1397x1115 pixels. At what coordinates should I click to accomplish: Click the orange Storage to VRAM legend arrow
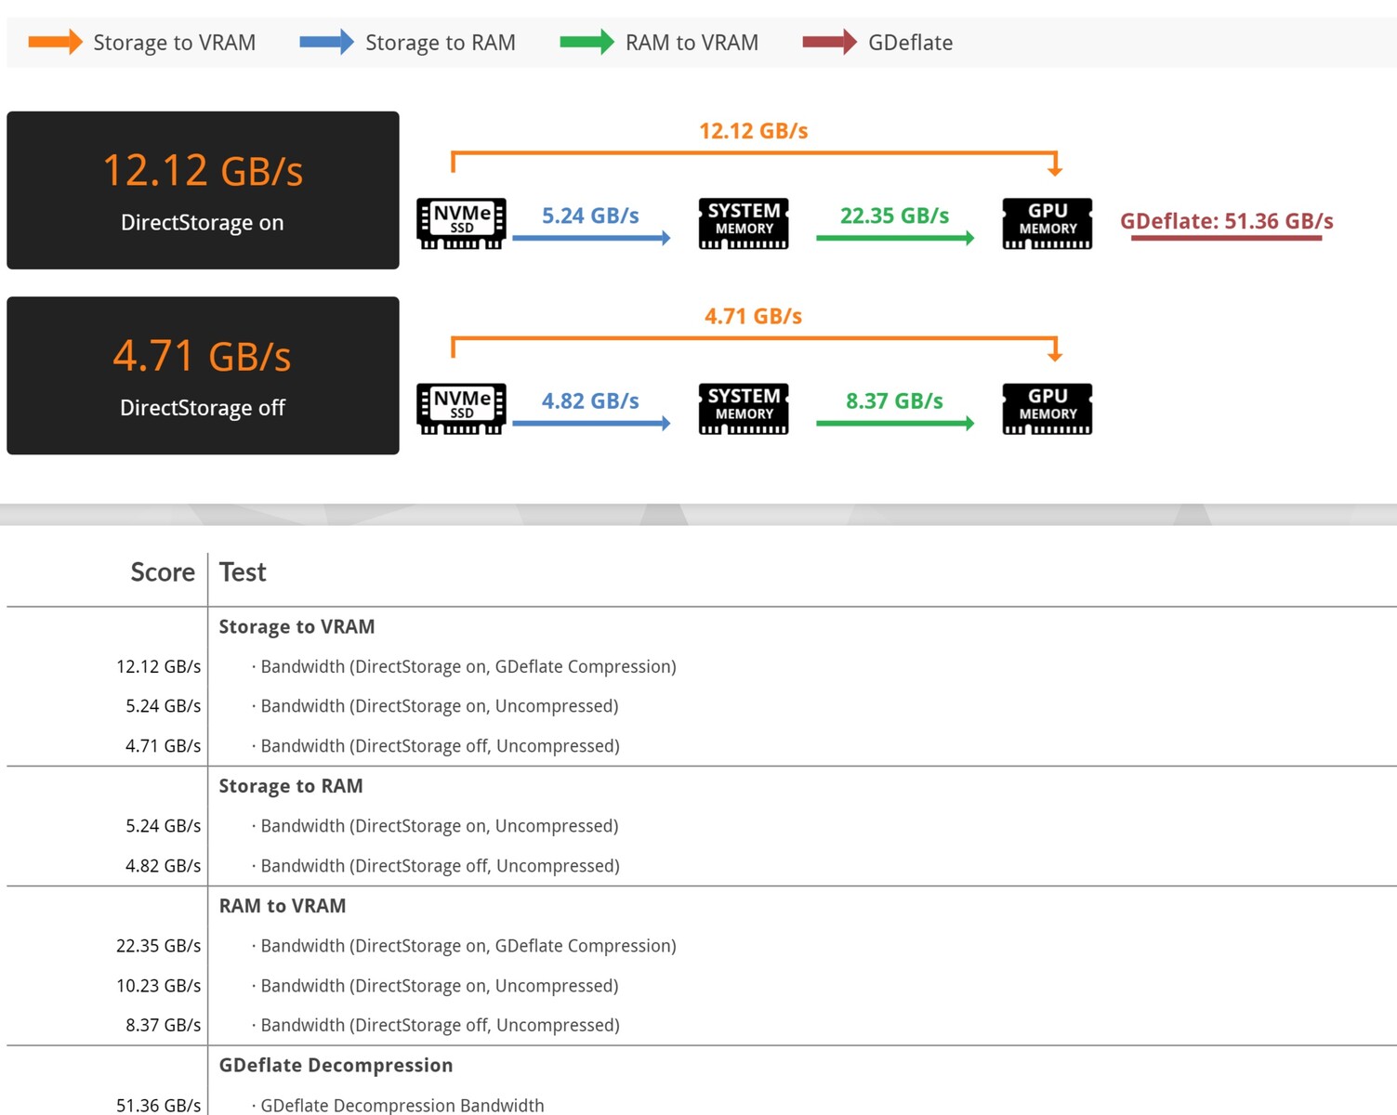coord(55,42)
